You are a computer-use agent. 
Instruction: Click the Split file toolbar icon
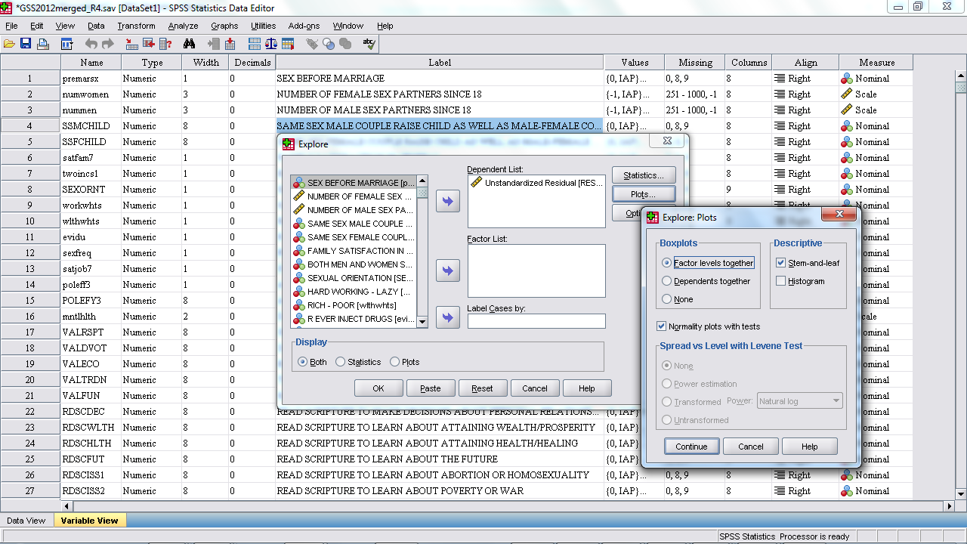pyautogui.click(x=255, y=44)
